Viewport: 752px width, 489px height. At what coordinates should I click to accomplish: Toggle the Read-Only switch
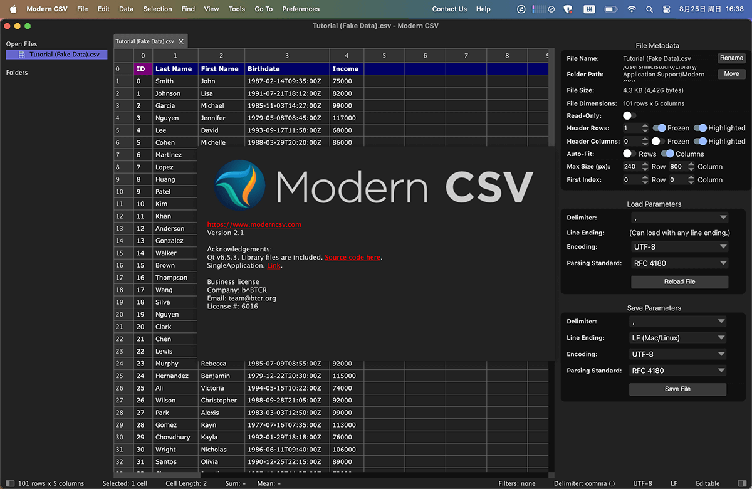click(x=629, y=116)
